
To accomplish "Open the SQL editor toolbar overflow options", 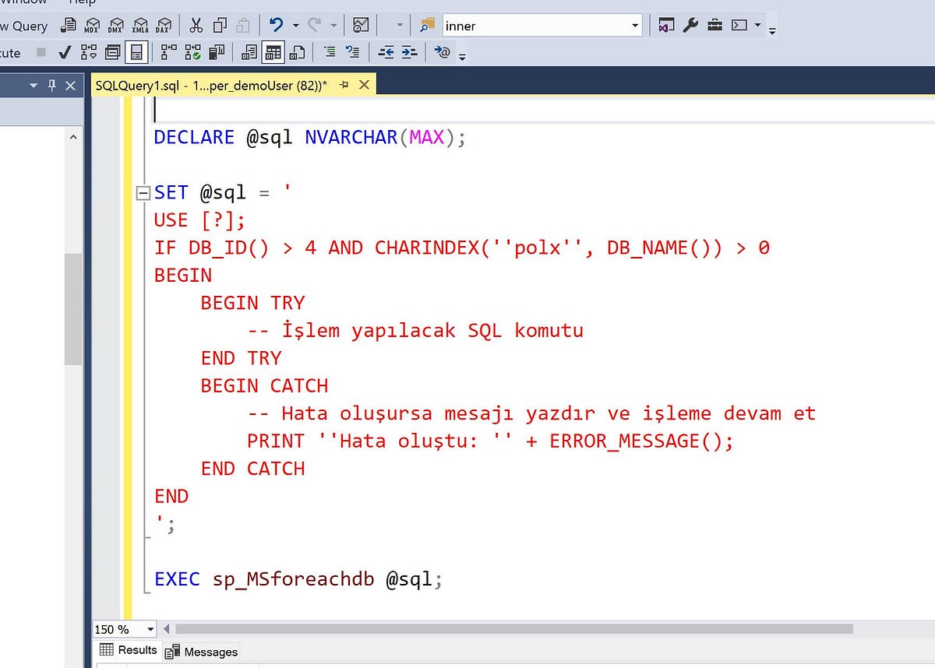I will [x=462, y=58].
